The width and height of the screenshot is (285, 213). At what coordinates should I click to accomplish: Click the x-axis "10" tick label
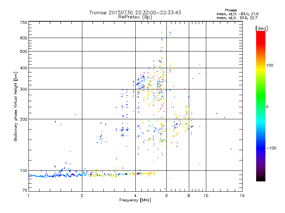point(206,196)
